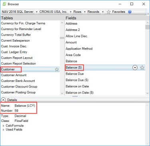
Task: Collapse the Details panel chevron
Action: pos(4,100)
